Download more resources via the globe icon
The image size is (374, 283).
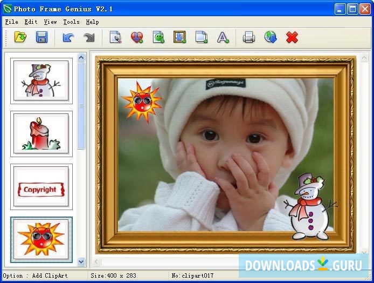(271, 37)
